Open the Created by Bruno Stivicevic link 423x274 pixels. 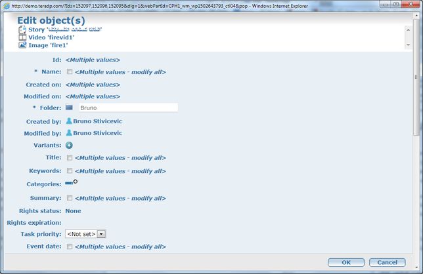pyautogui.click(x=98, y=121)
